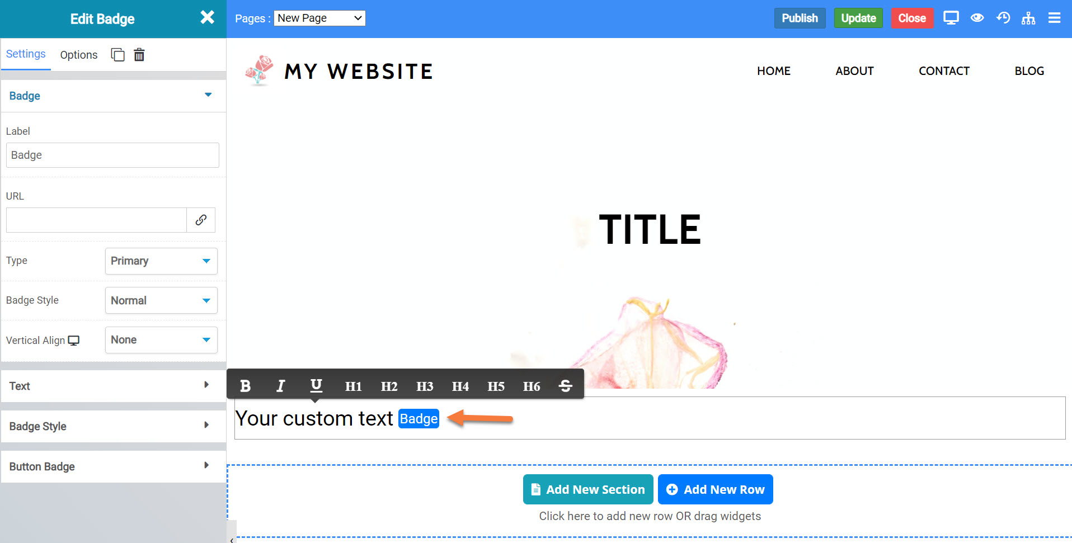Toggle strikethrough formatting
Viewport: 1072px width, 543px height.
(565, 386)
